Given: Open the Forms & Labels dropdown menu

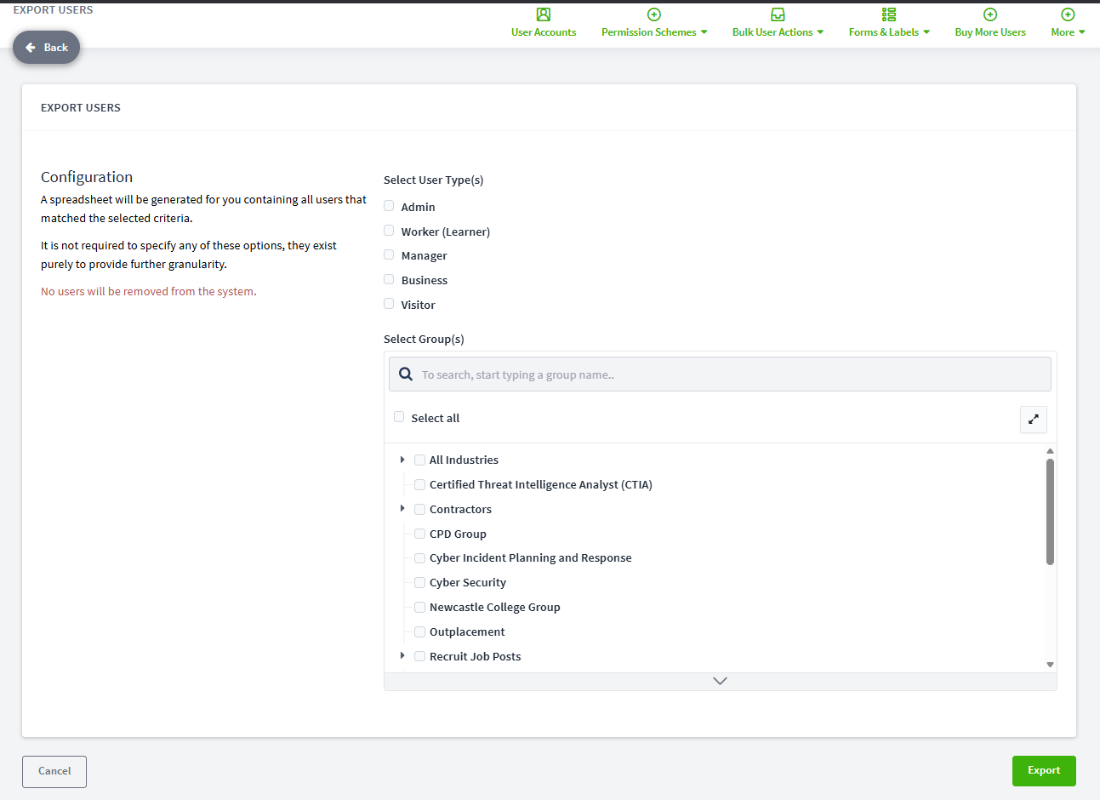Looking at the screenshot, I should (x=889, y=32).
